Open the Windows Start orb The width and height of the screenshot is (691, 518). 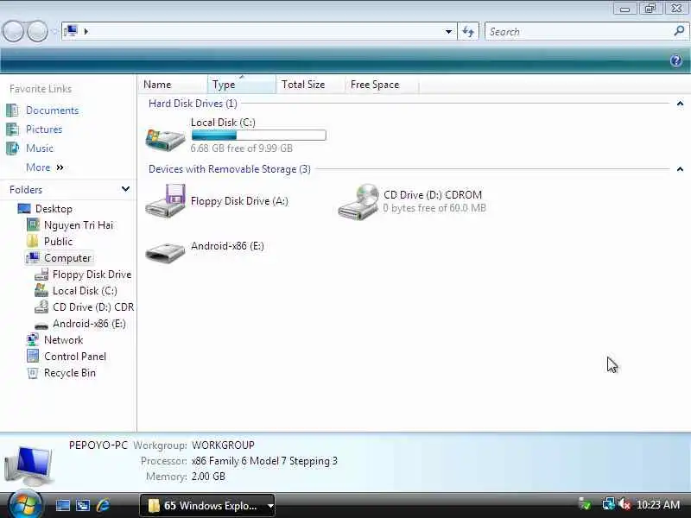click(x=25, y=504)
